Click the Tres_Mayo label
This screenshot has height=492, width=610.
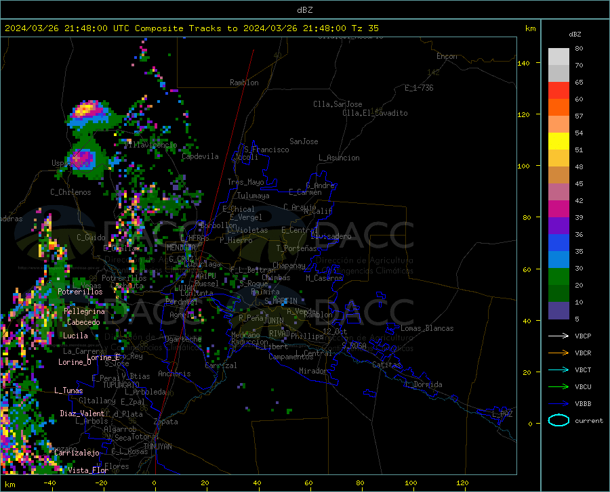(246, 182)
